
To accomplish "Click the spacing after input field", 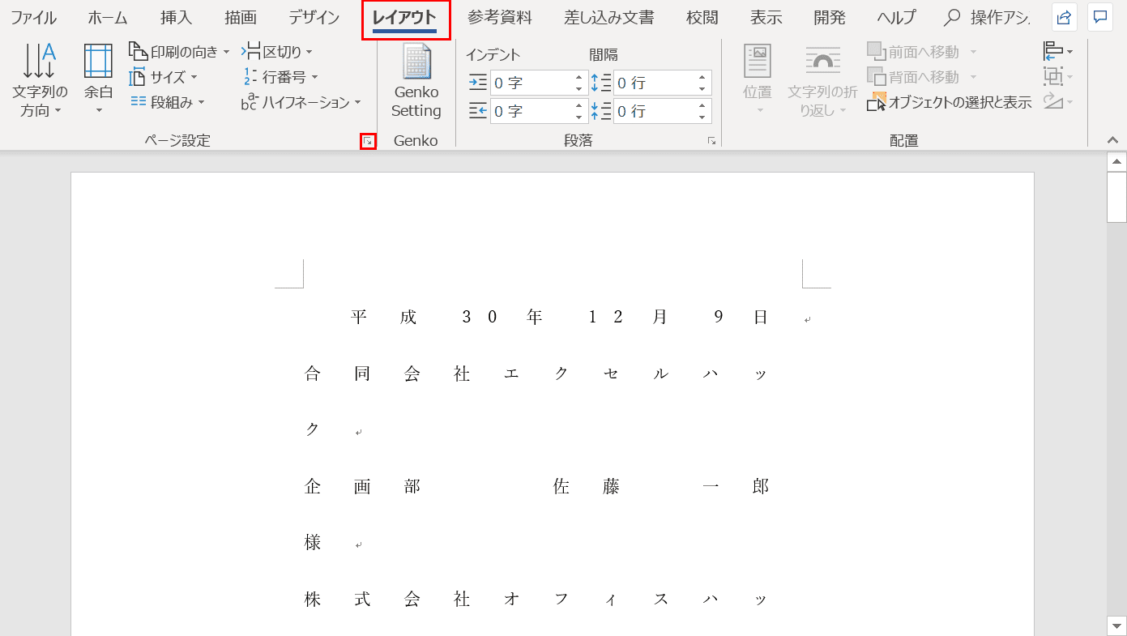I will 654,111.
